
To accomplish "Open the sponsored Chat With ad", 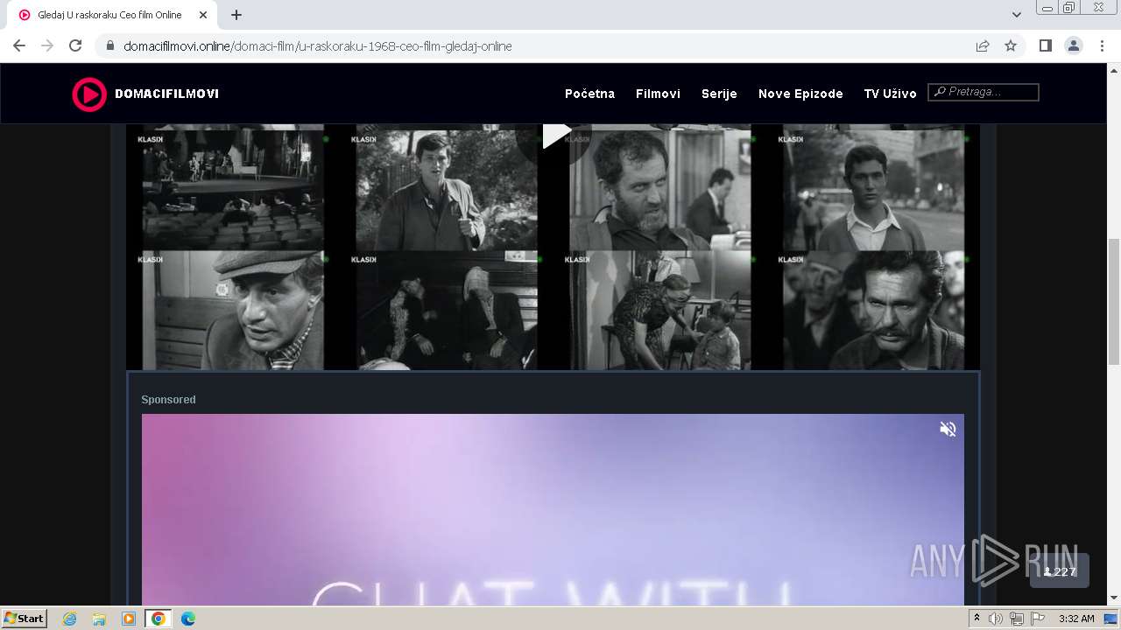I will coord(553,509).
